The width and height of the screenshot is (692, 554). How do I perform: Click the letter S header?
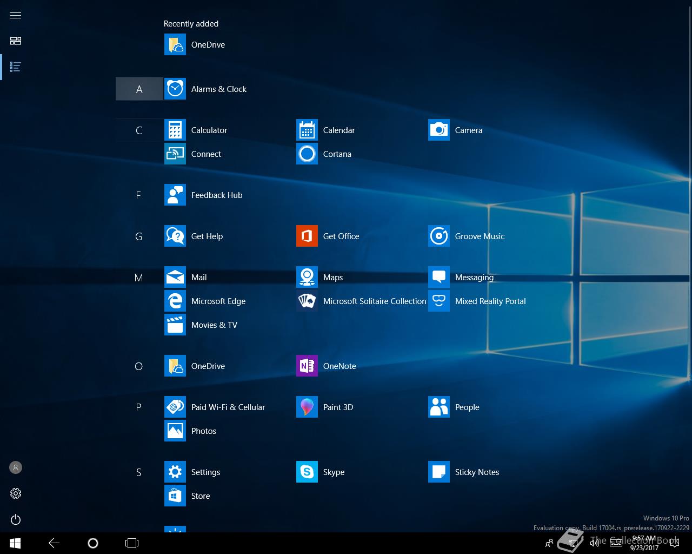[139, 472]
